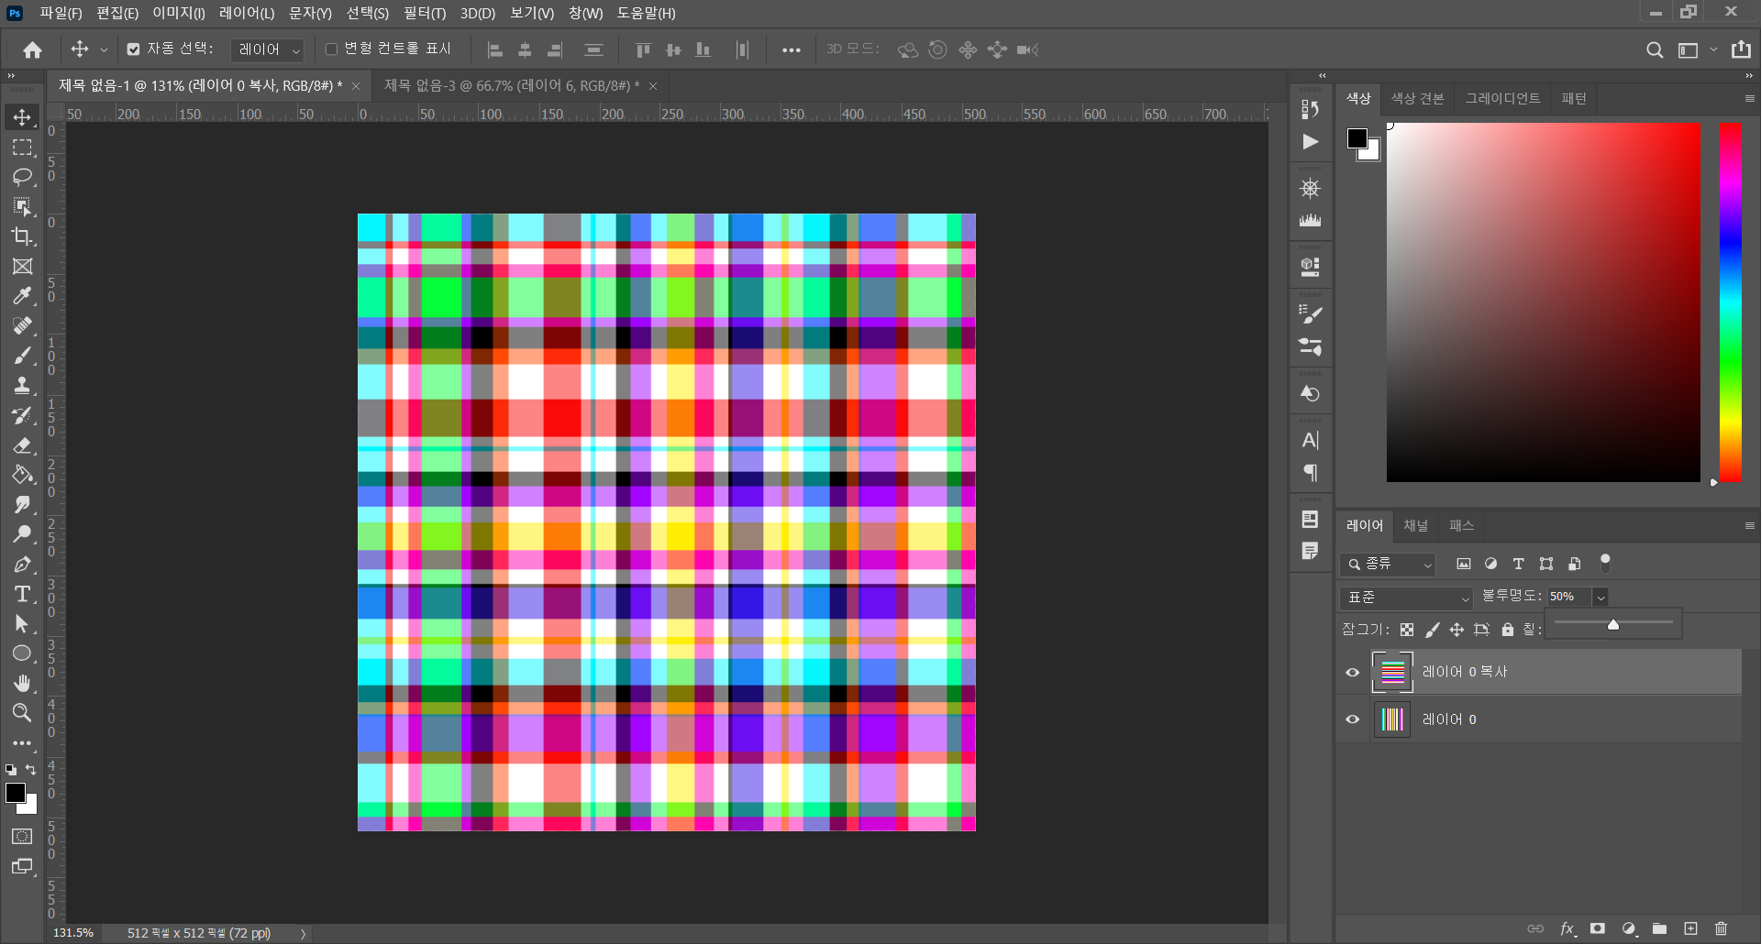Select the History Brush tool
The width and height of the screenshot is (1761, 944).
[22, 415]
